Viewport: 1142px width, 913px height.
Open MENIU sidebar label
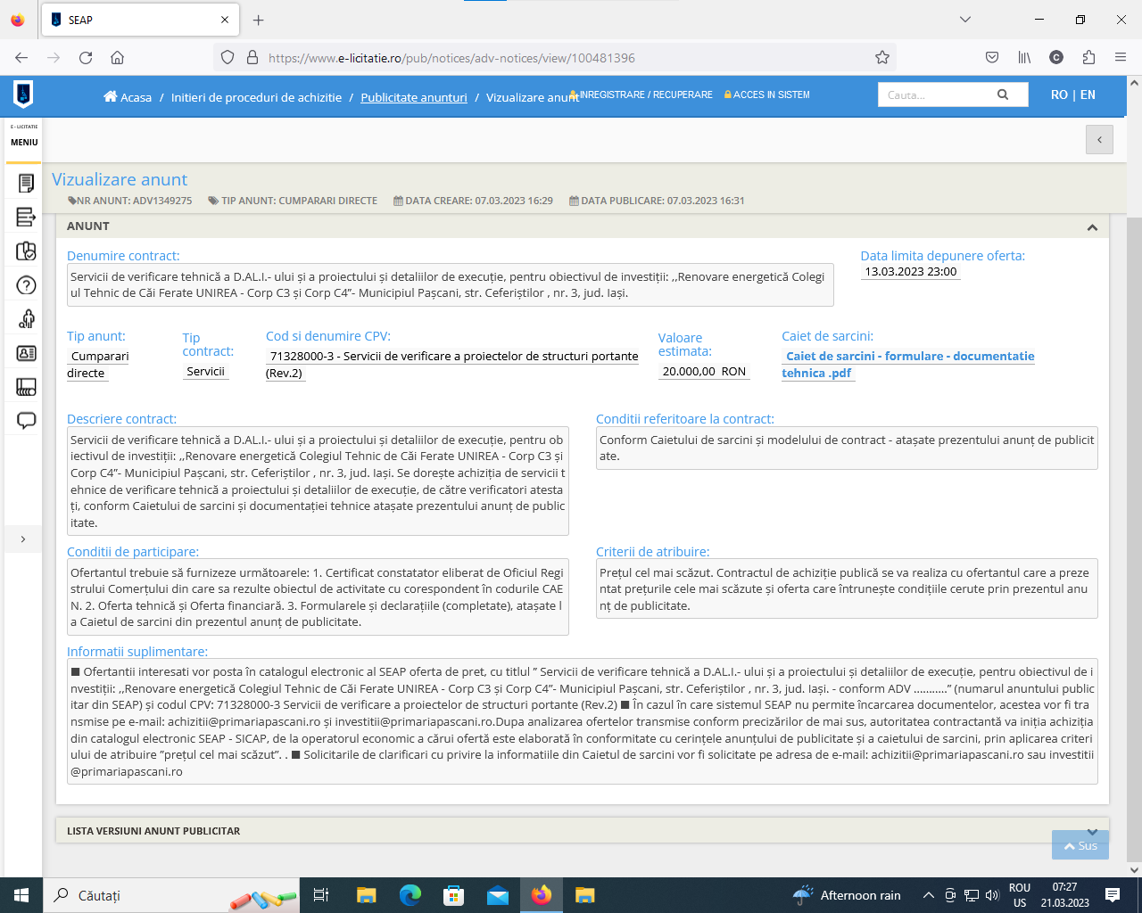click(24, 142)
